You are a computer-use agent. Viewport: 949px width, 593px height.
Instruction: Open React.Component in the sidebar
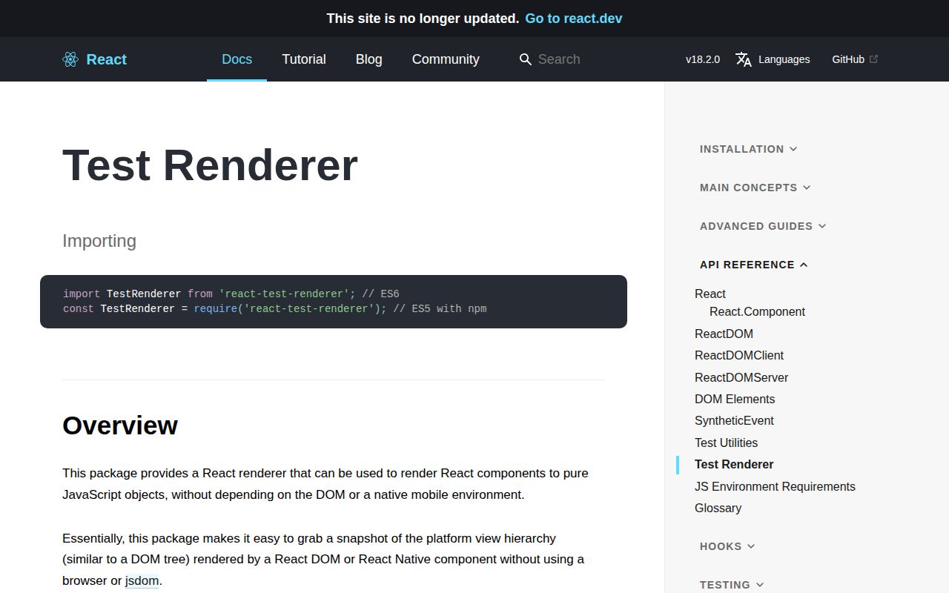pyautogui.click(x=757, y=311)
